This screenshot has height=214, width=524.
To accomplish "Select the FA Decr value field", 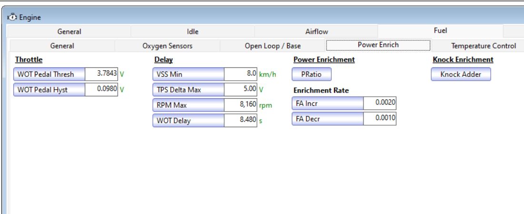I will pyautogui.click(x=379, y=119).
